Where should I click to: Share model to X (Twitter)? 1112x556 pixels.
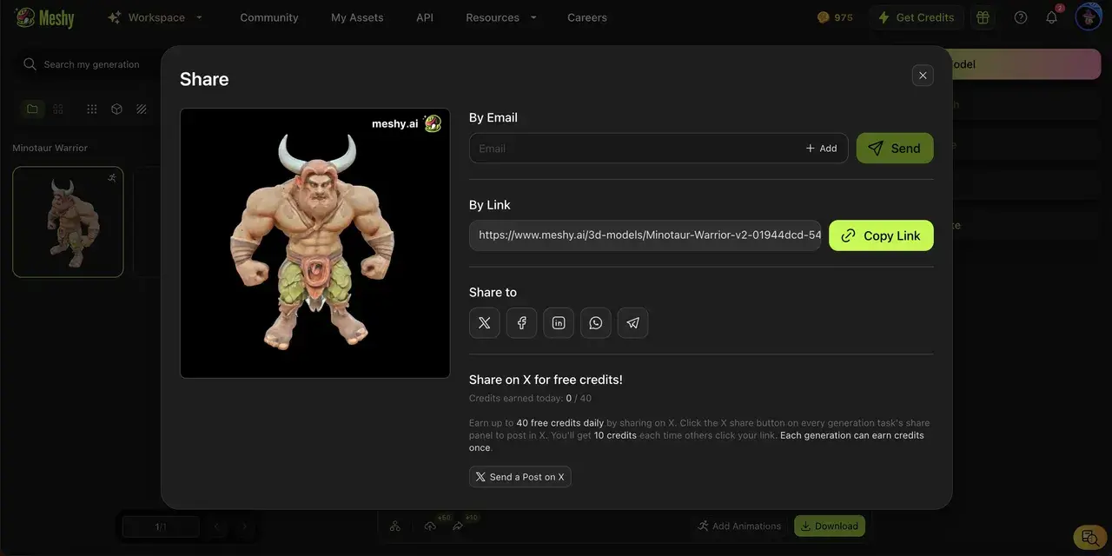[x=484, y=323]
